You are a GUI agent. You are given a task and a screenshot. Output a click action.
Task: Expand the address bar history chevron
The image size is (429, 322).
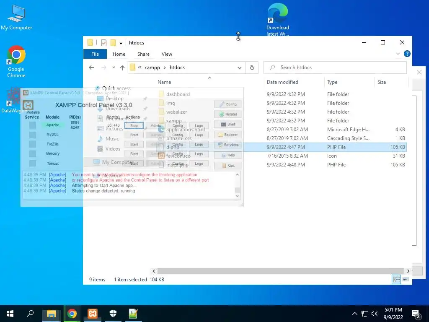(239, 68)
